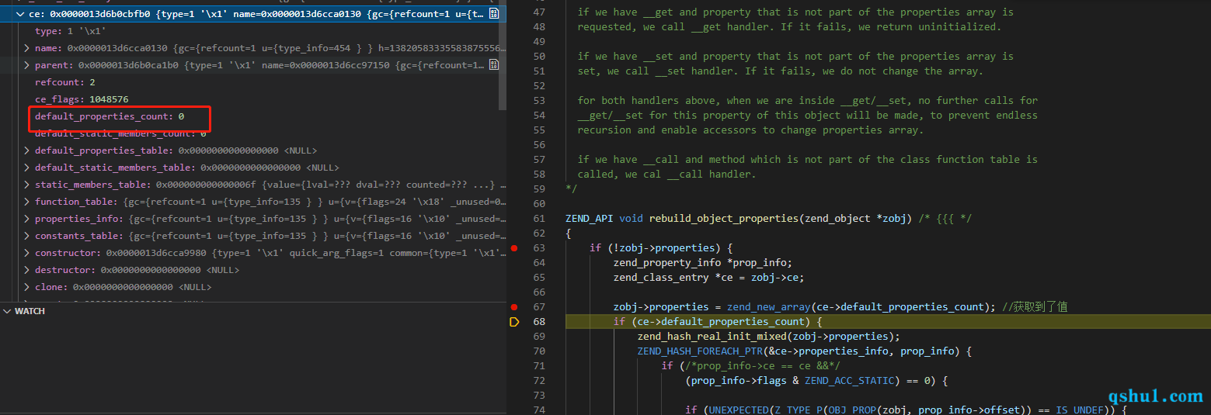Viewport: 1211px width, 415px height.
Task: Remove the breakpoint on line 67
Action: (513, 307)
